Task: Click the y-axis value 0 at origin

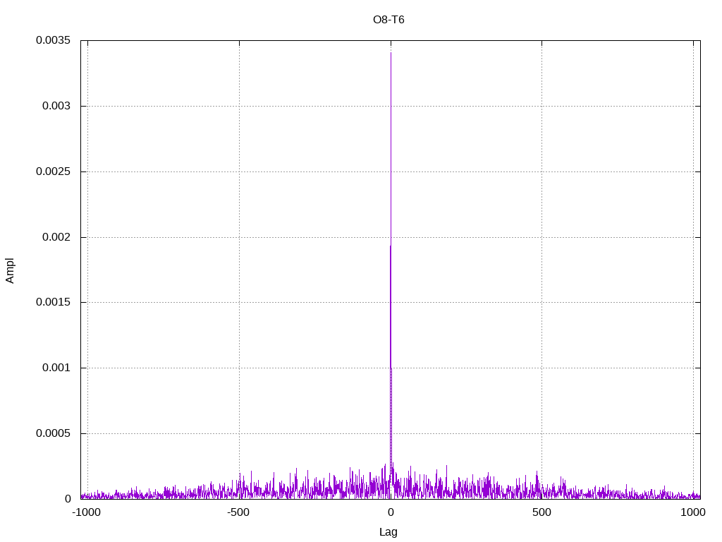Action: (68, 499)
